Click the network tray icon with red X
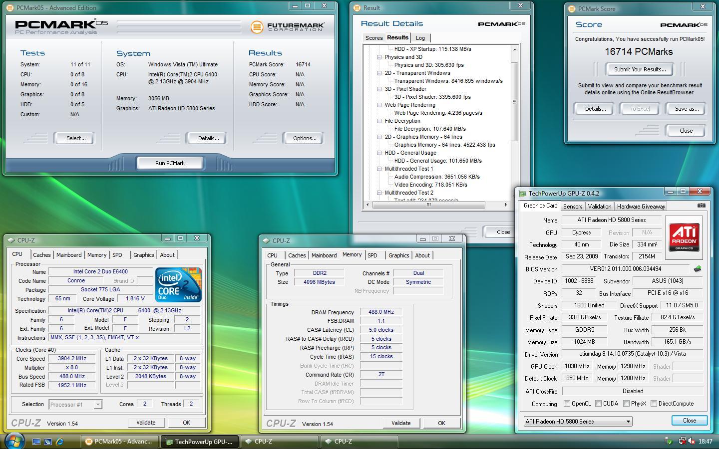Image resolution: width=719 pixels, height=449 pixels. coord(682,441)
